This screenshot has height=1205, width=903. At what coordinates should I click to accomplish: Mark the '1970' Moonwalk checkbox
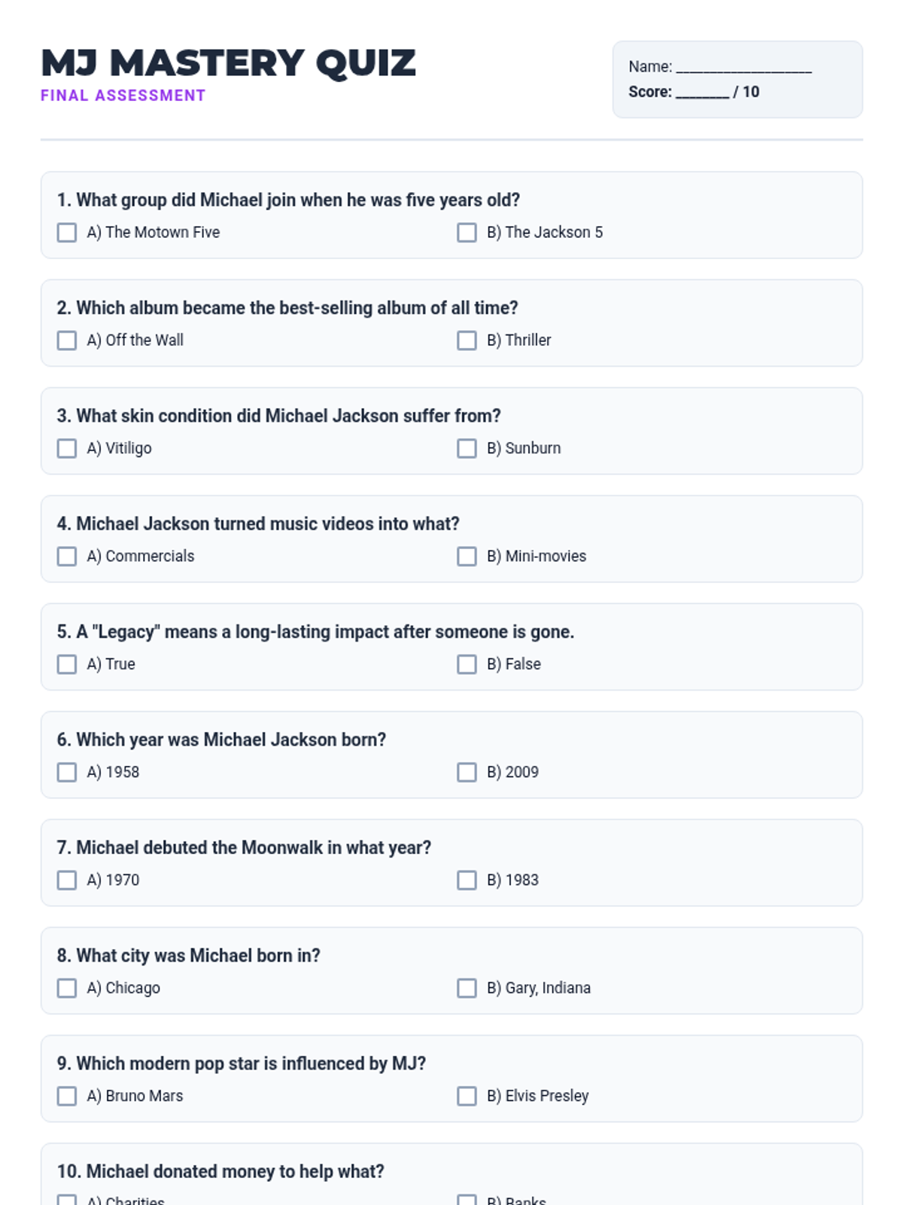tap(67, 880)
